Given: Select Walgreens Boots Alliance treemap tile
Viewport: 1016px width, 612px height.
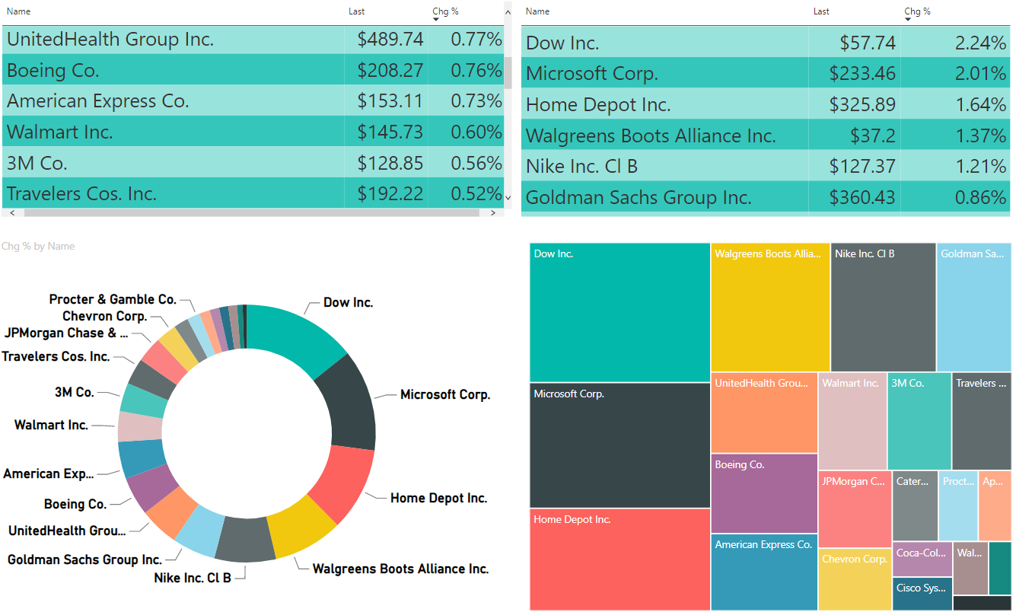Looking at the screenshot, I should coord(770,308).
